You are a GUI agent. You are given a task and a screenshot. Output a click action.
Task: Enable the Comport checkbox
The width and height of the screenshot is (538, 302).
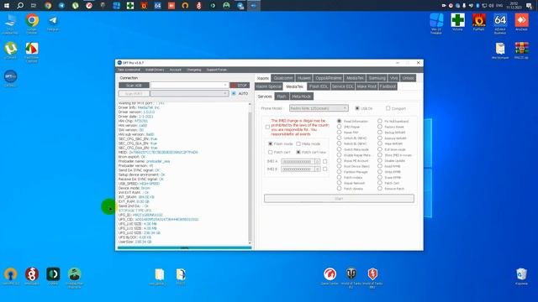point(388,108)
